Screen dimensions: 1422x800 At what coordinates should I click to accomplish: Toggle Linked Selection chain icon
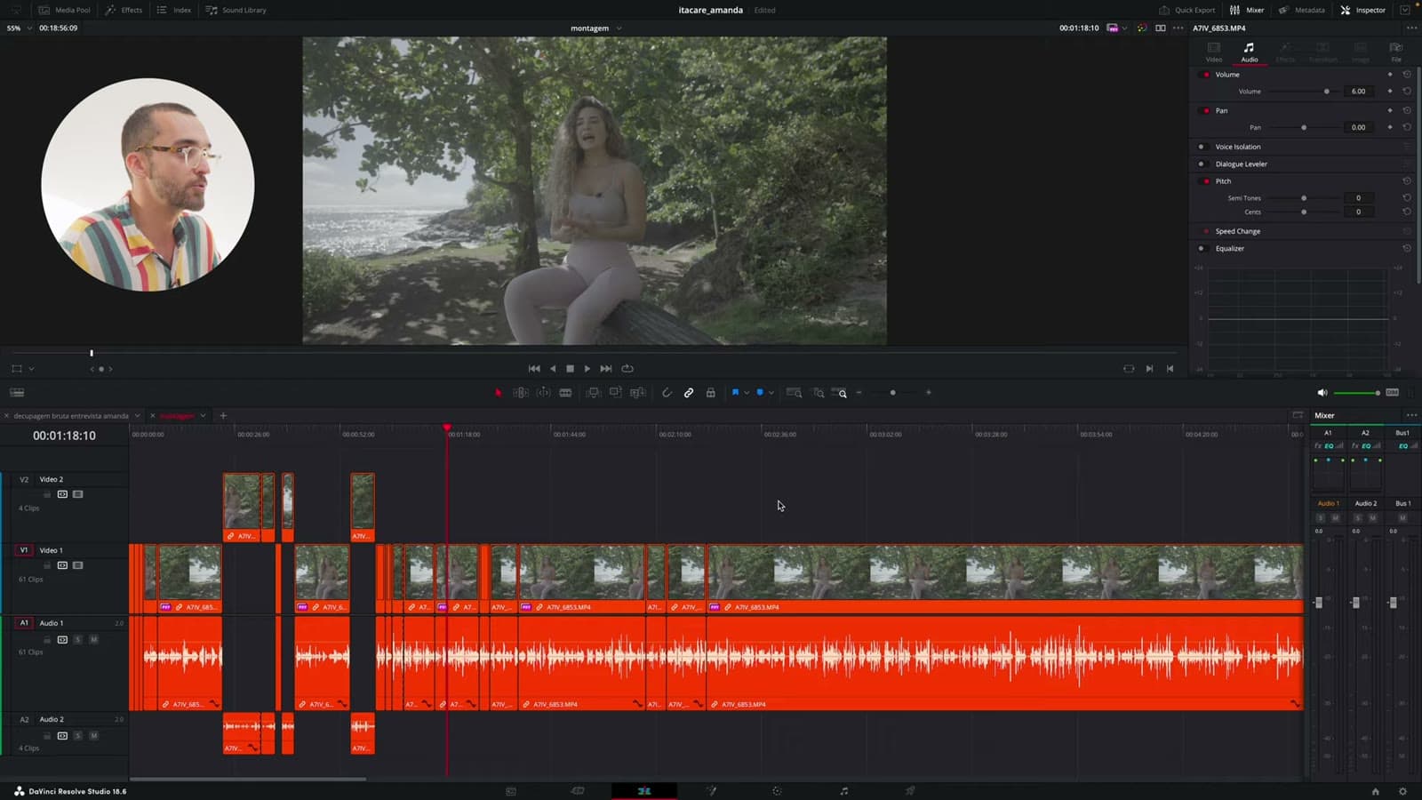pos(689,393)
